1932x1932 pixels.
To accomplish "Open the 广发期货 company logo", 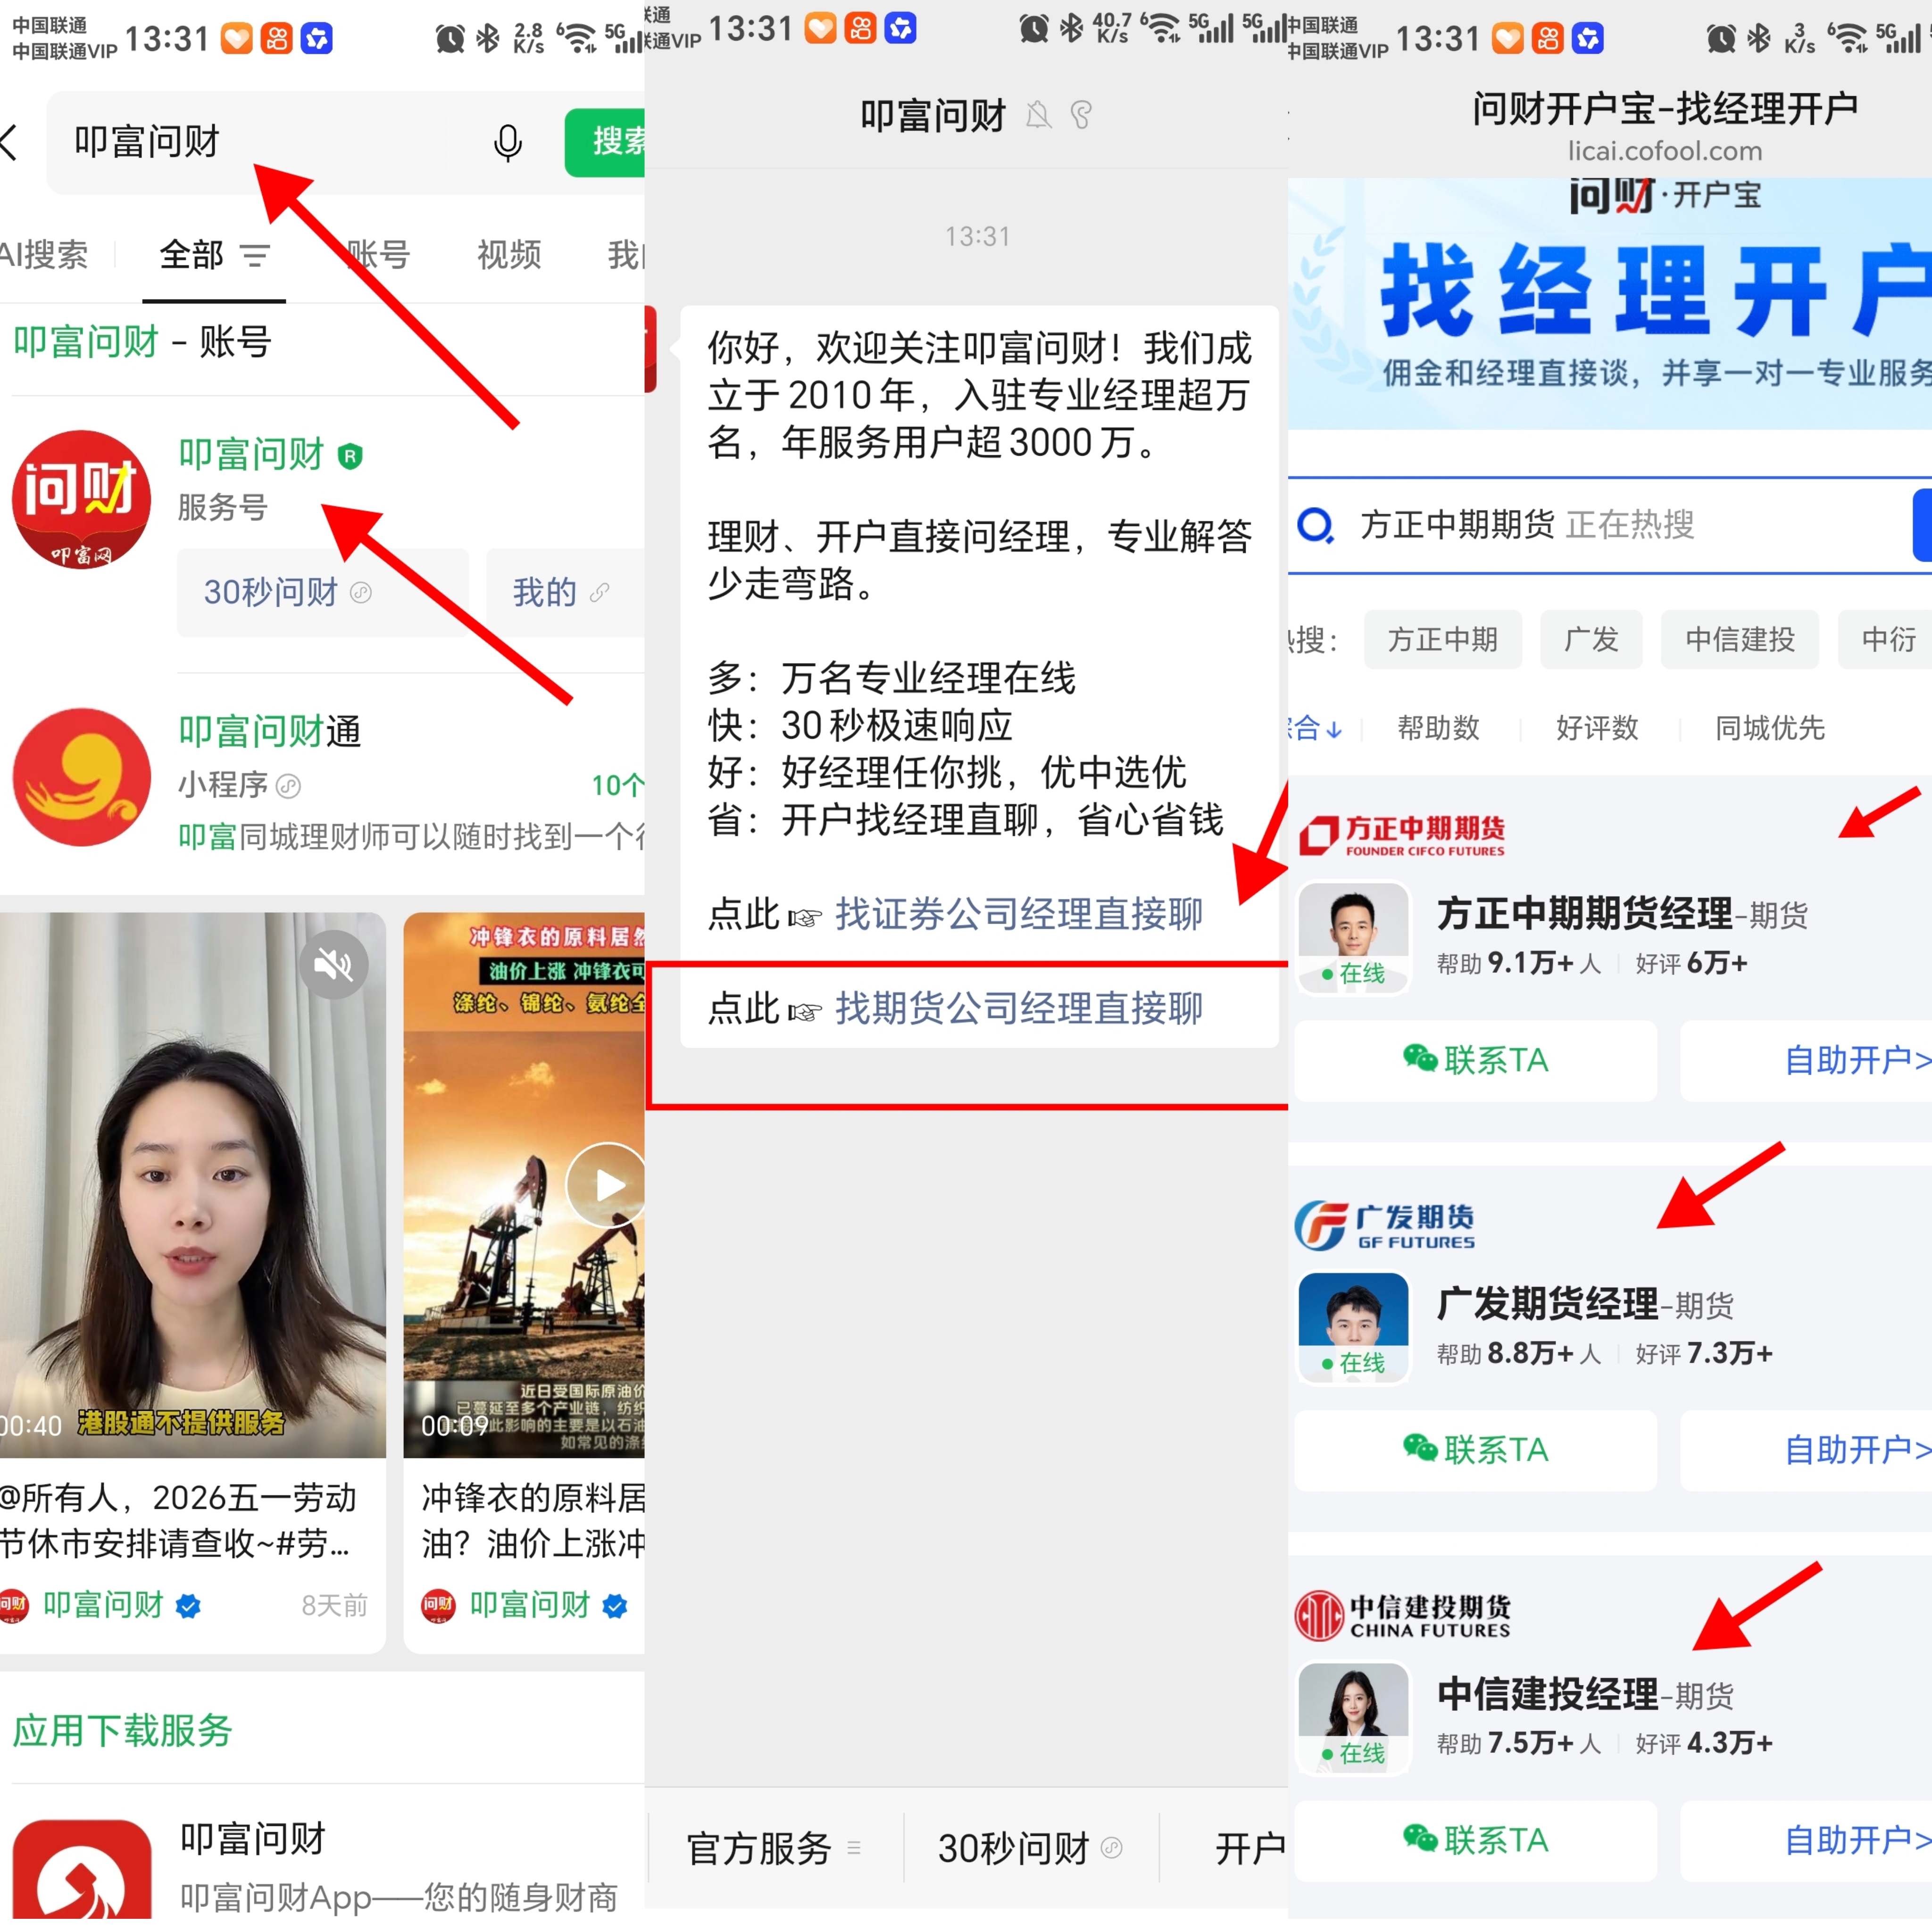I will [1385, 1225].
